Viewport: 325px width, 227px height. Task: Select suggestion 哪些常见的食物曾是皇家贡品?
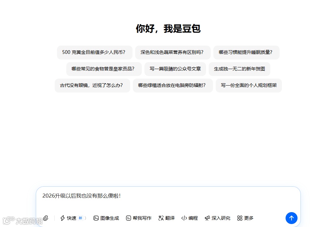(x=104, y=69)
